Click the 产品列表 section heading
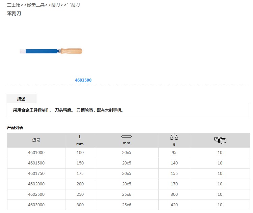The width and height of the screenshot is (253, 213). tap(15, 128)
